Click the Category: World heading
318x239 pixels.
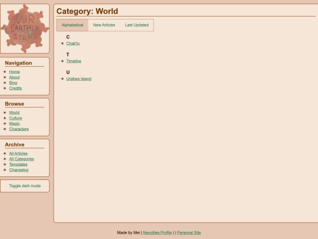87,11
